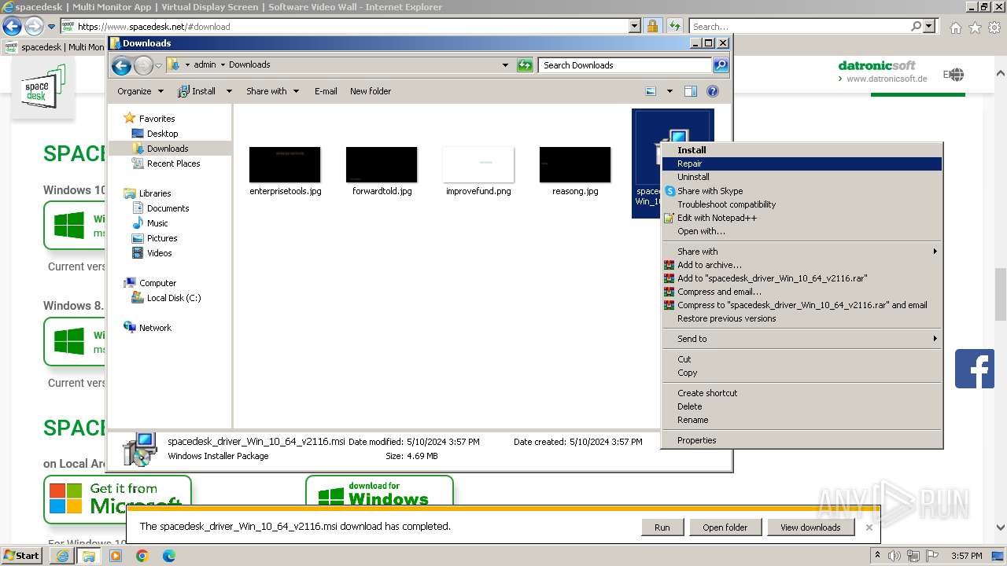
Task: Choose Repair in the context menu
Action: (x=802, y=164)
